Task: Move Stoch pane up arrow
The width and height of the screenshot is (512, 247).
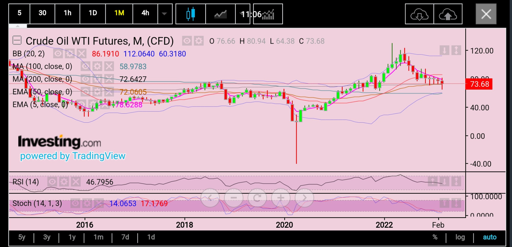Action: (x=444, y=203)
